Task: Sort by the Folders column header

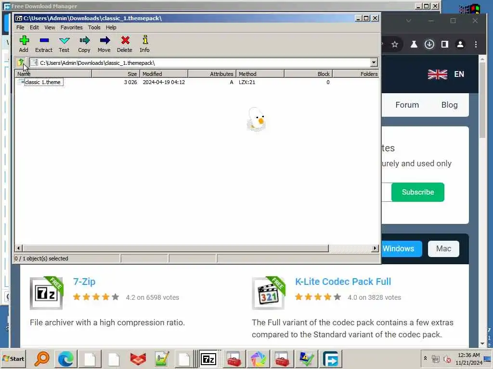Action: tap(356, 74)
